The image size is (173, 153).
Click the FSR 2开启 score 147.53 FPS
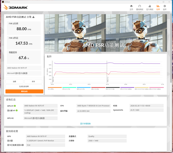tap(24, 43)
